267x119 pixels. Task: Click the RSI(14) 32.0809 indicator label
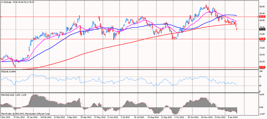[x=9, y=72]
